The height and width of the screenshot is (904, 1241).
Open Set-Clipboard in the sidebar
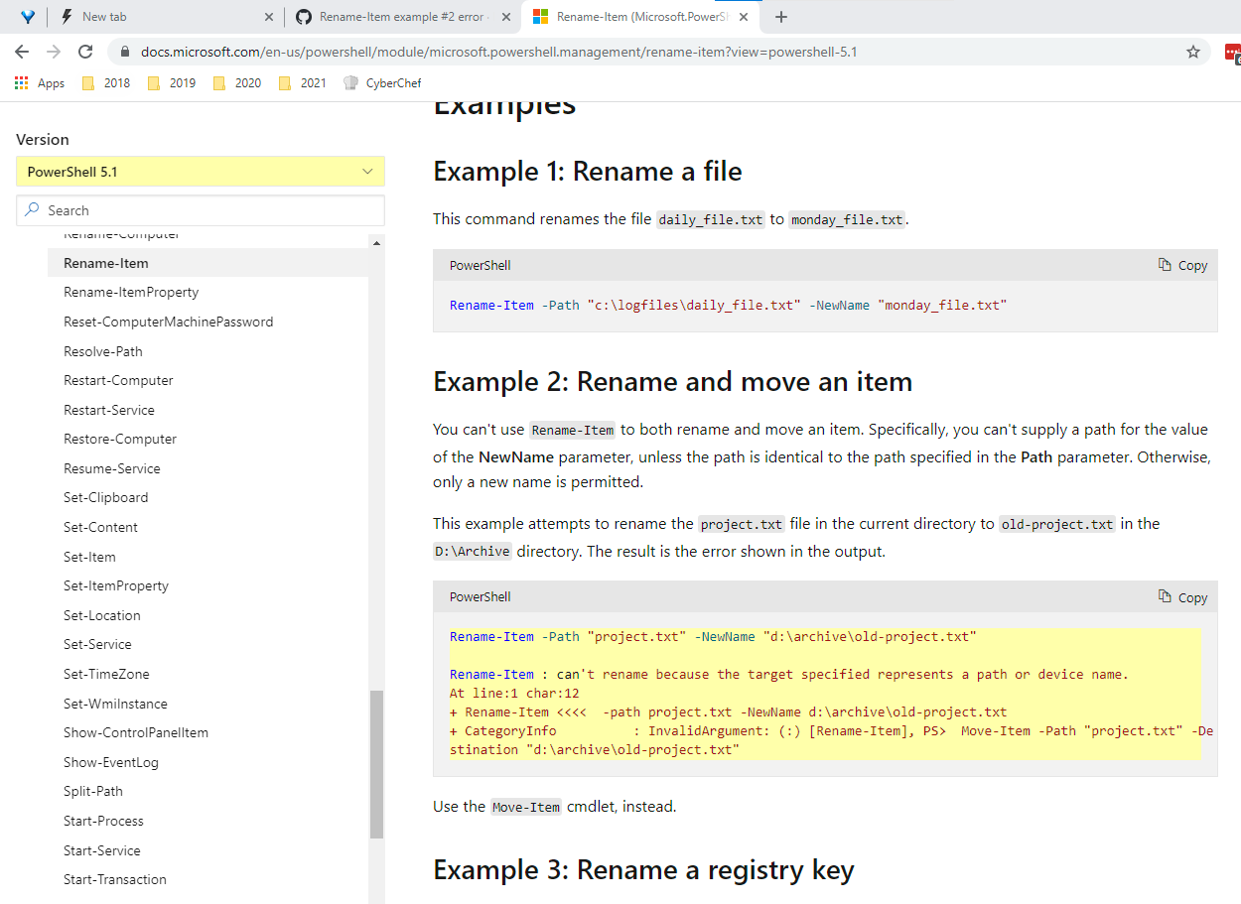pos(106,497)
